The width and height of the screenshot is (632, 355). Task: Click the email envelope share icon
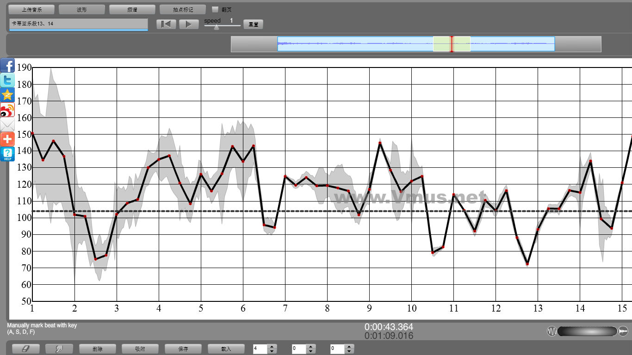click(x=7, y=125)
